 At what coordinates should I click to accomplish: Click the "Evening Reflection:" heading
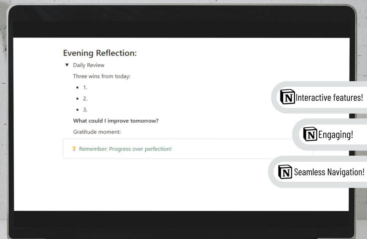(100, 53)
